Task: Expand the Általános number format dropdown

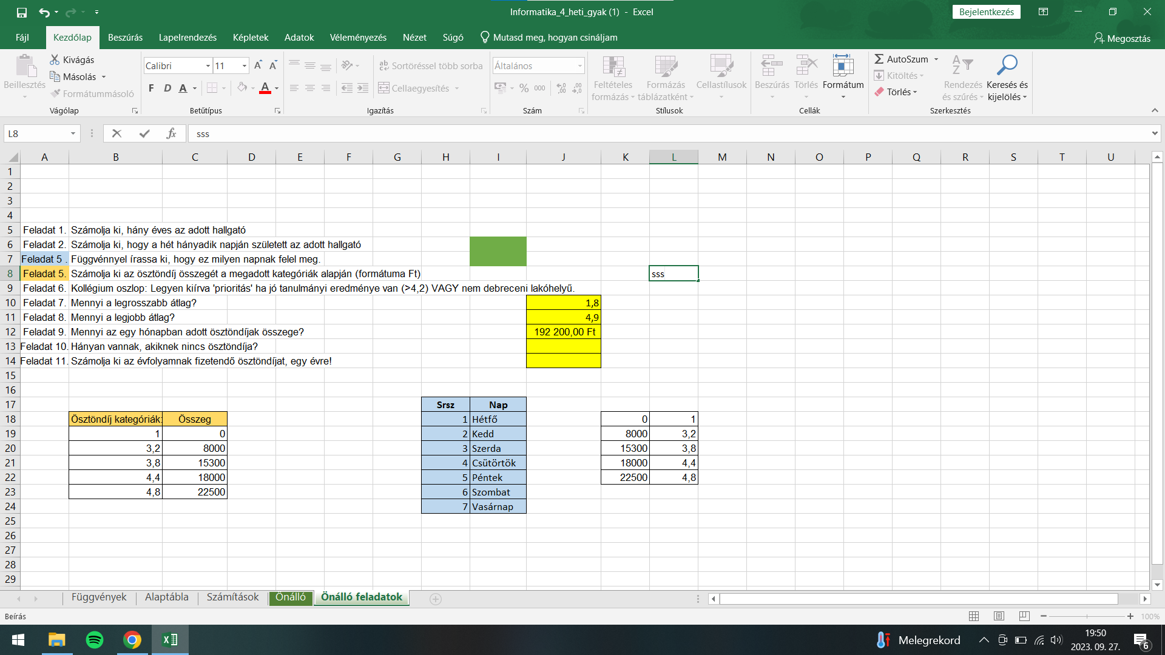Action: click(579, 65)
